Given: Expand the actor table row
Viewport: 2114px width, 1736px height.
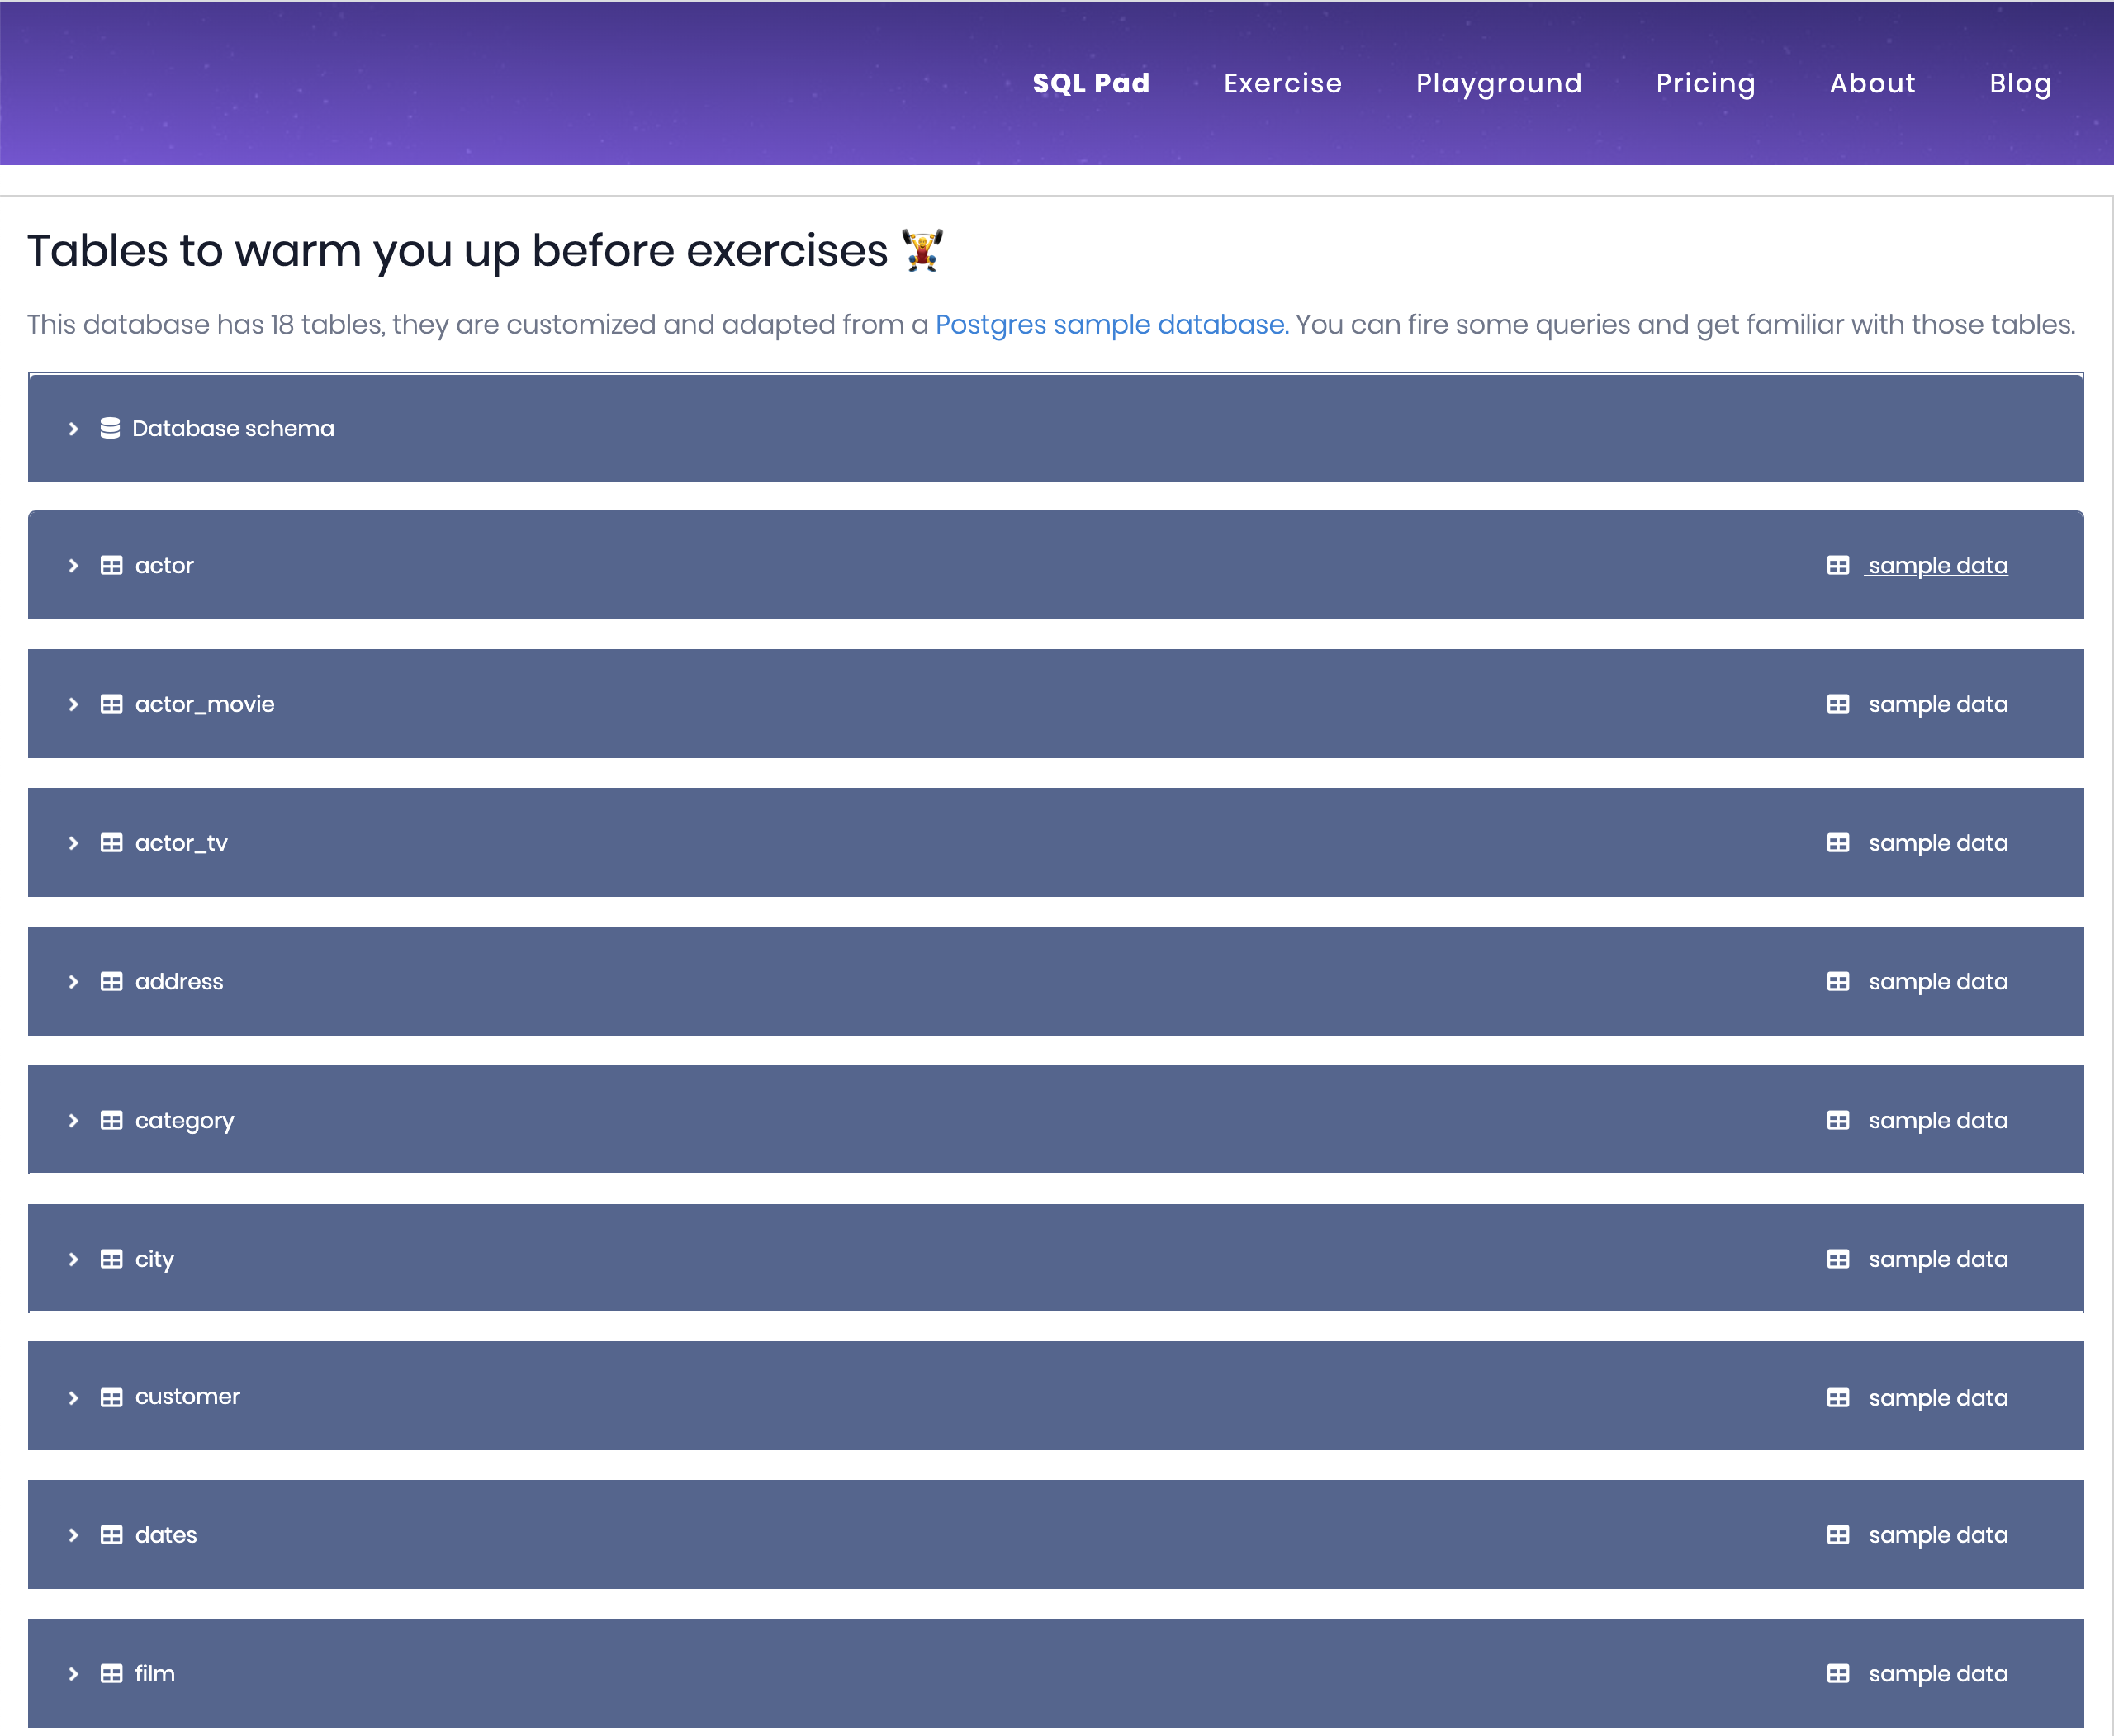Looking at the screenshot, I should click(74, 565).
